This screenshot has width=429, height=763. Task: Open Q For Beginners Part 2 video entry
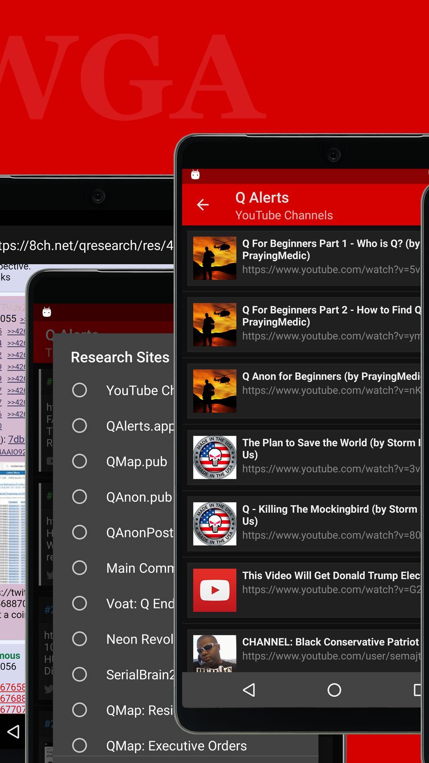point(331,323)
